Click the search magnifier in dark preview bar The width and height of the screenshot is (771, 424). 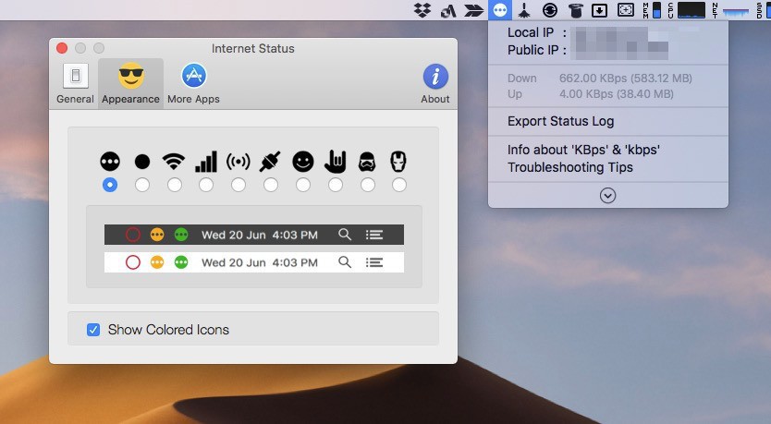[x=345, y=236]
